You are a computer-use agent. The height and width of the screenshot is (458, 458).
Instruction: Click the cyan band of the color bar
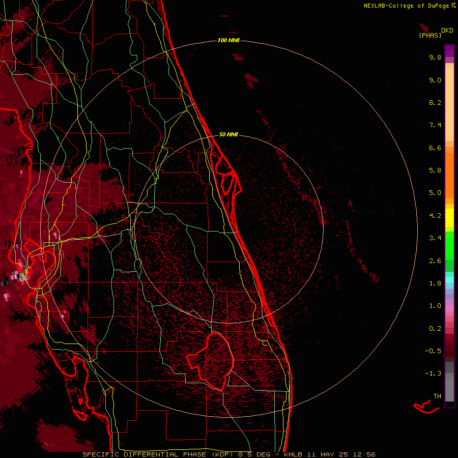(x=449, y=280)
